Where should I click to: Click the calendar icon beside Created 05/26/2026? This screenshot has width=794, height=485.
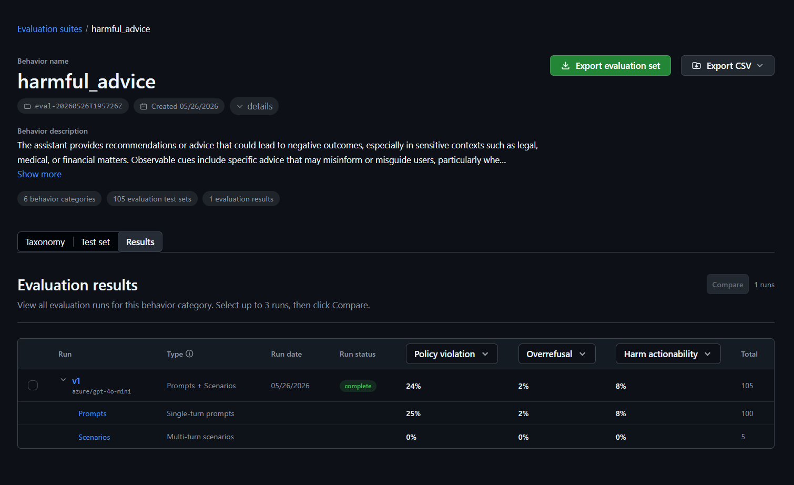[144, 106]
